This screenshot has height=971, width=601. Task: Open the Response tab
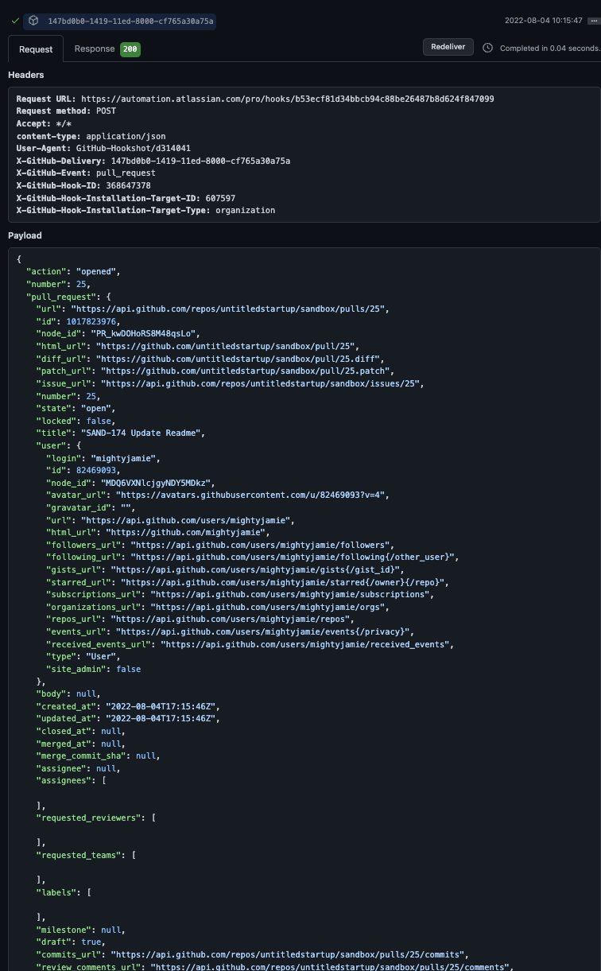(95, 49)
